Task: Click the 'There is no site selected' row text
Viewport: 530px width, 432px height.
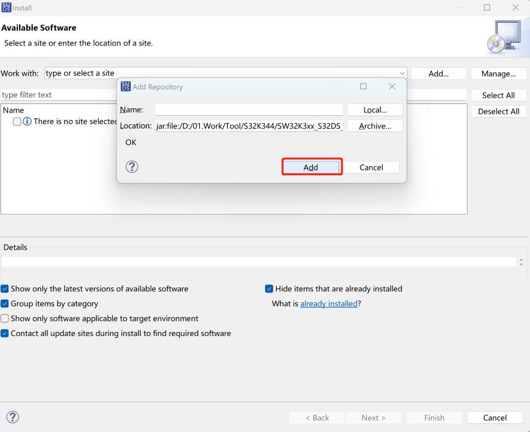Action: coord(75,121)
